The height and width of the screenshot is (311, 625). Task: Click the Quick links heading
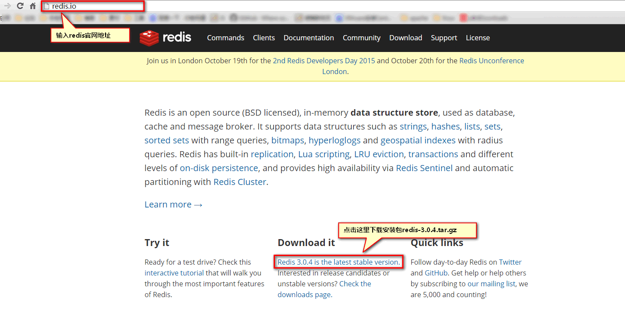437,243
